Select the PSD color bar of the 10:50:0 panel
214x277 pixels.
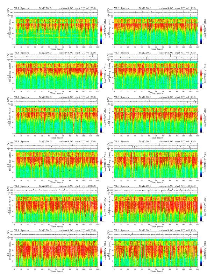(x=201, y=212)
